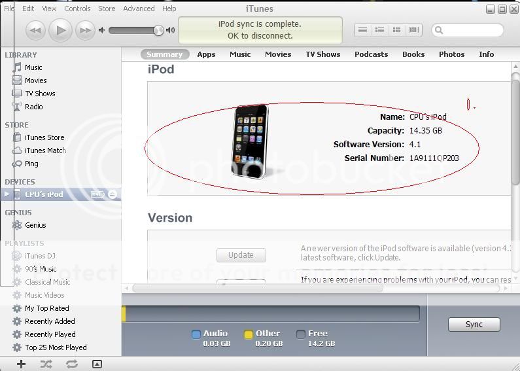Open iTunes Match
The width and height of the screenshot is (520, 371).
pyautogui.click(x=45, y=150)
